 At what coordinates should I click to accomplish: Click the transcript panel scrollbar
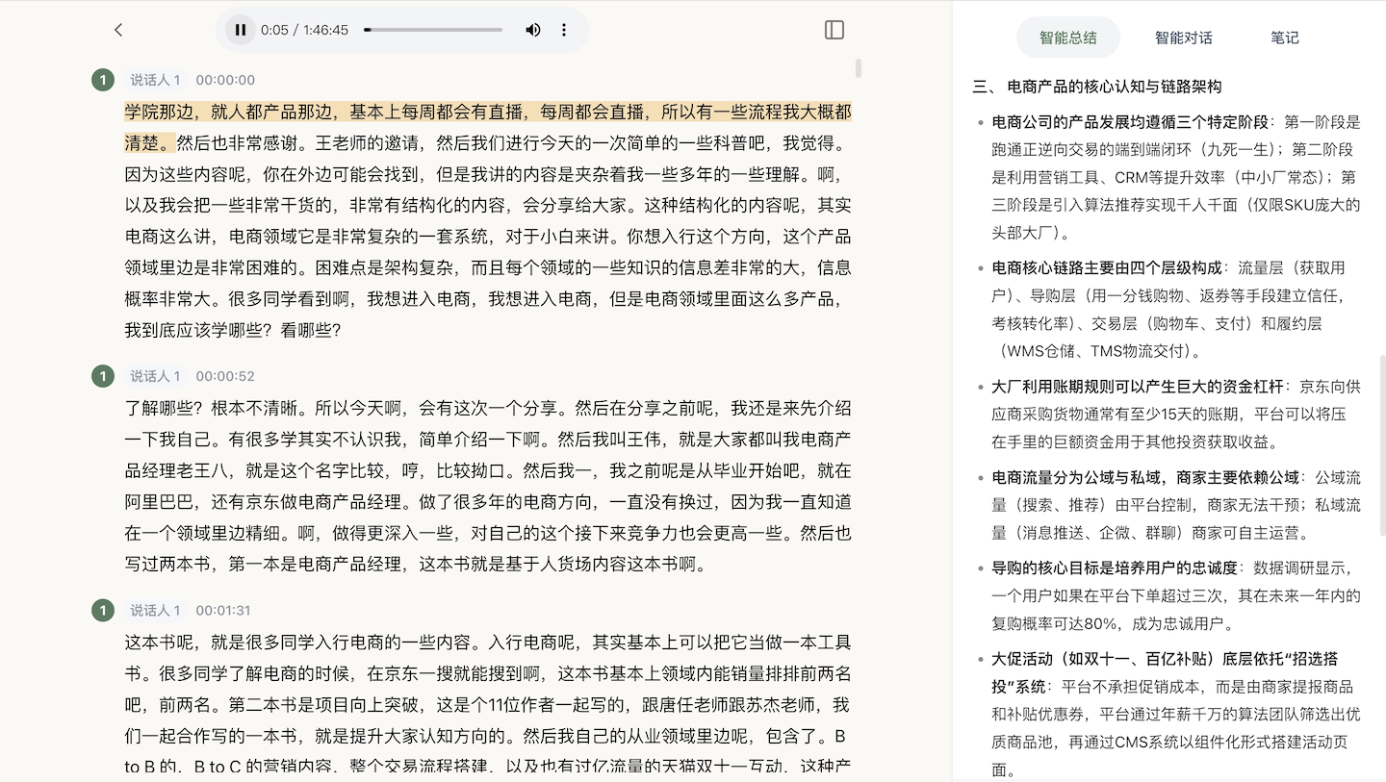858,68
